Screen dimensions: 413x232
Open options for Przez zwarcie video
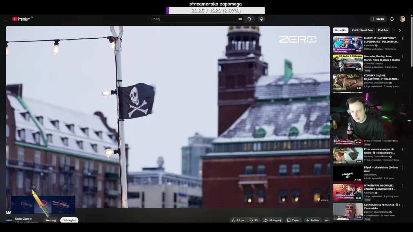click(x=403, y=150)
